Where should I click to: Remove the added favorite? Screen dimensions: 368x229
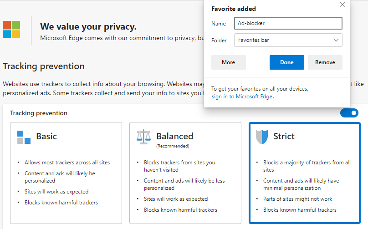(x=325, y=62)
